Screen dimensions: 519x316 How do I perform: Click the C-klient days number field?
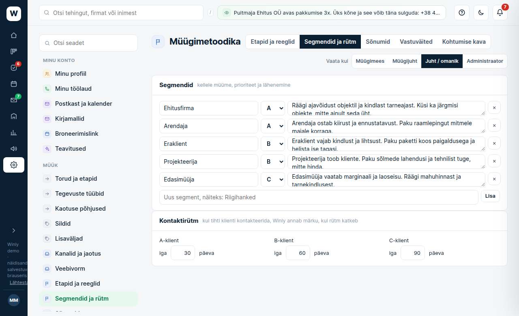413,253
